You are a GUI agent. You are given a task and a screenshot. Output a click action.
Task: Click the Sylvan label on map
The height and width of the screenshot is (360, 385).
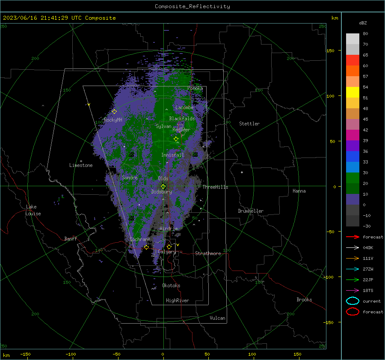pyautogui.click(x=163, y=126)
